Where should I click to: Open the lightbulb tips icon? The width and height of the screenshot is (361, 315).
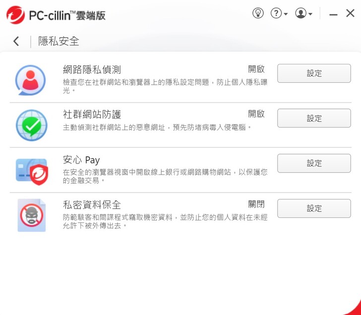click(258, 13)
